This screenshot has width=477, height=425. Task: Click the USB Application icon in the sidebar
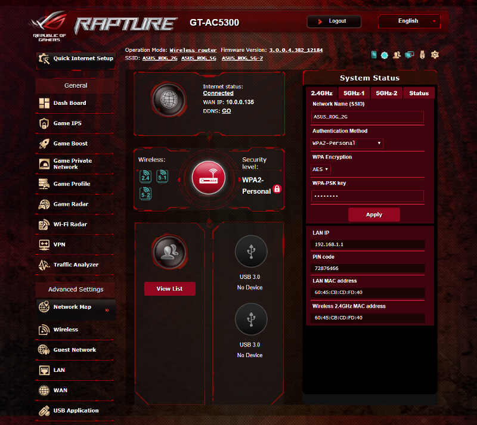(x=44, y=411)
